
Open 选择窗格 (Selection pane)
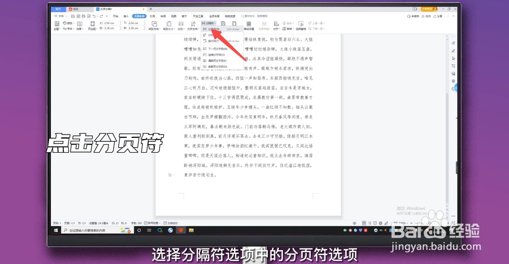click(301, 26)
